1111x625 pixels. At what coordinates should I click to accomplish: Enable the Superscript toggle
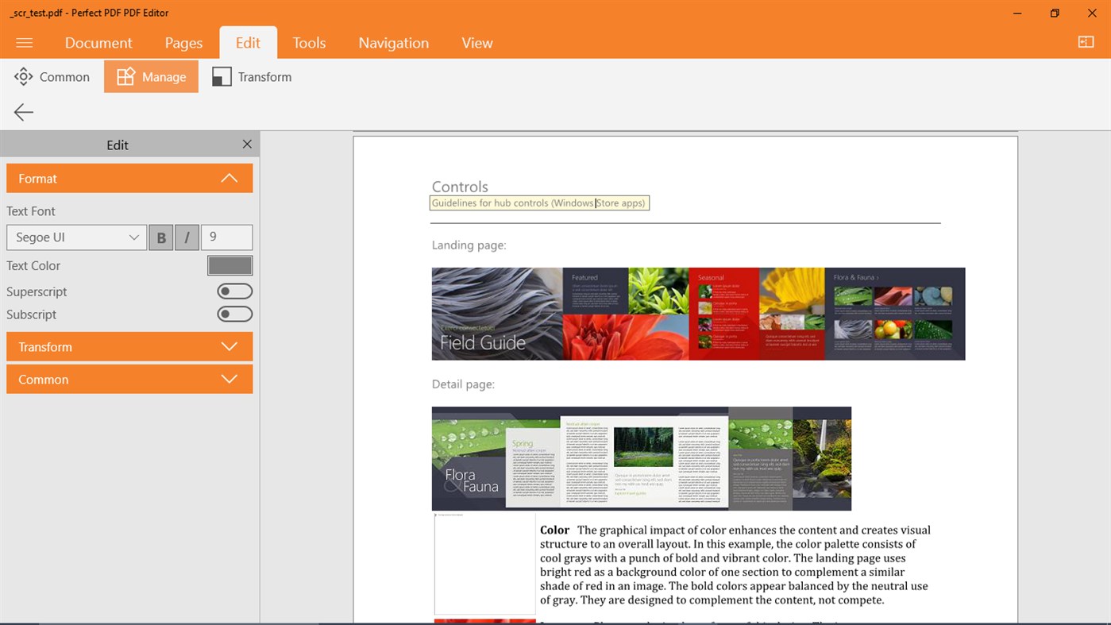(x=234, y=291)
